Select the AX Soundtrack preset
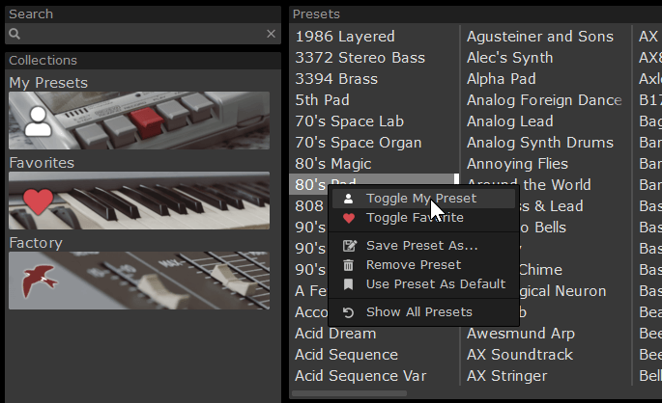 [520, 355]
